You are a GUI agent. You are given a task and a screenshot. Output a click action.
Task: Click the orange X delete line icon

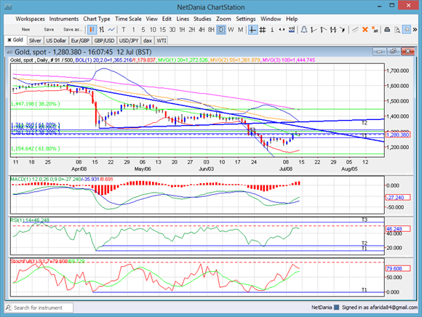(365, 30)
